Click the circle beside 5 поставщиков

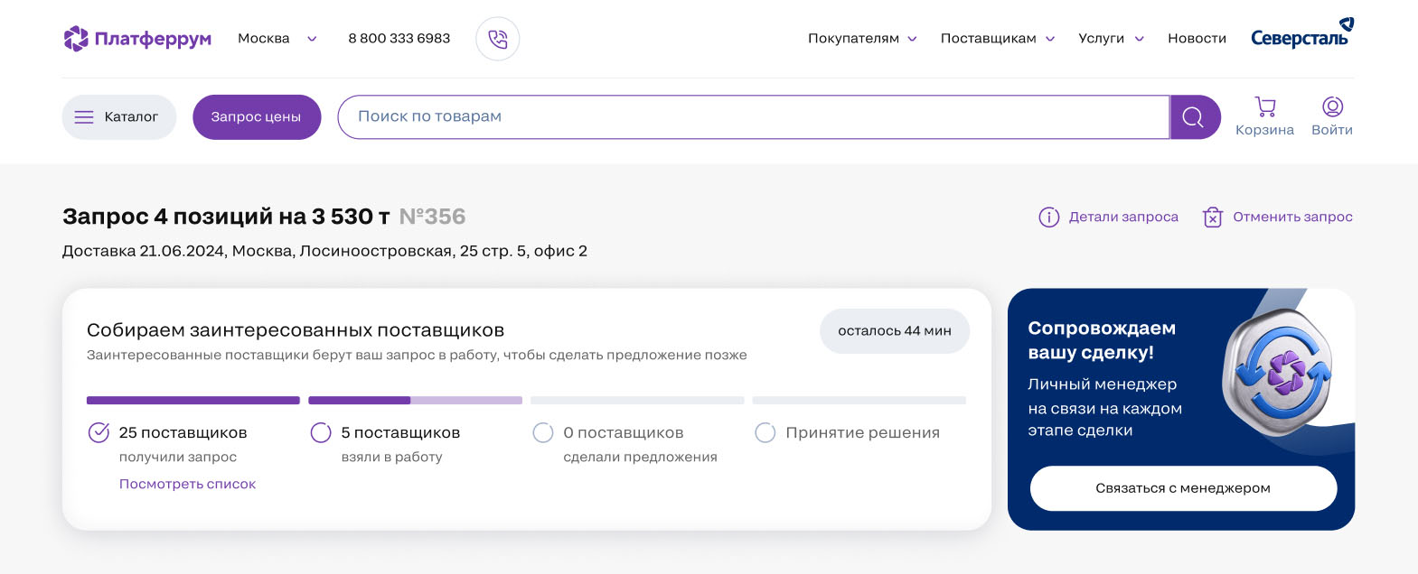tap(321, 433)
